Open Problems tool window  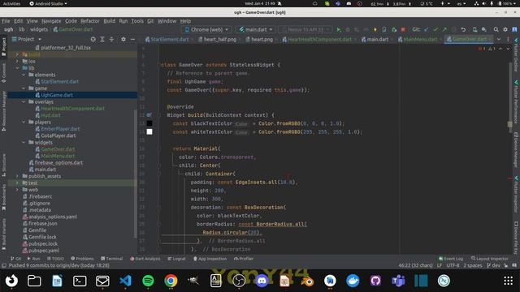tap(82, 259)
